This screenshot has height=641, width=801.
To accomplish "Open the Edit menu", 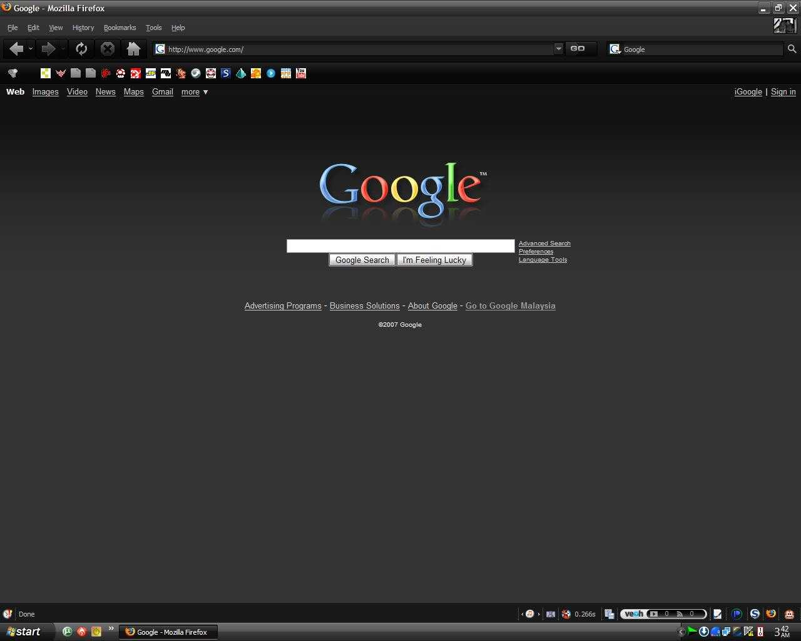I will 33,28.
